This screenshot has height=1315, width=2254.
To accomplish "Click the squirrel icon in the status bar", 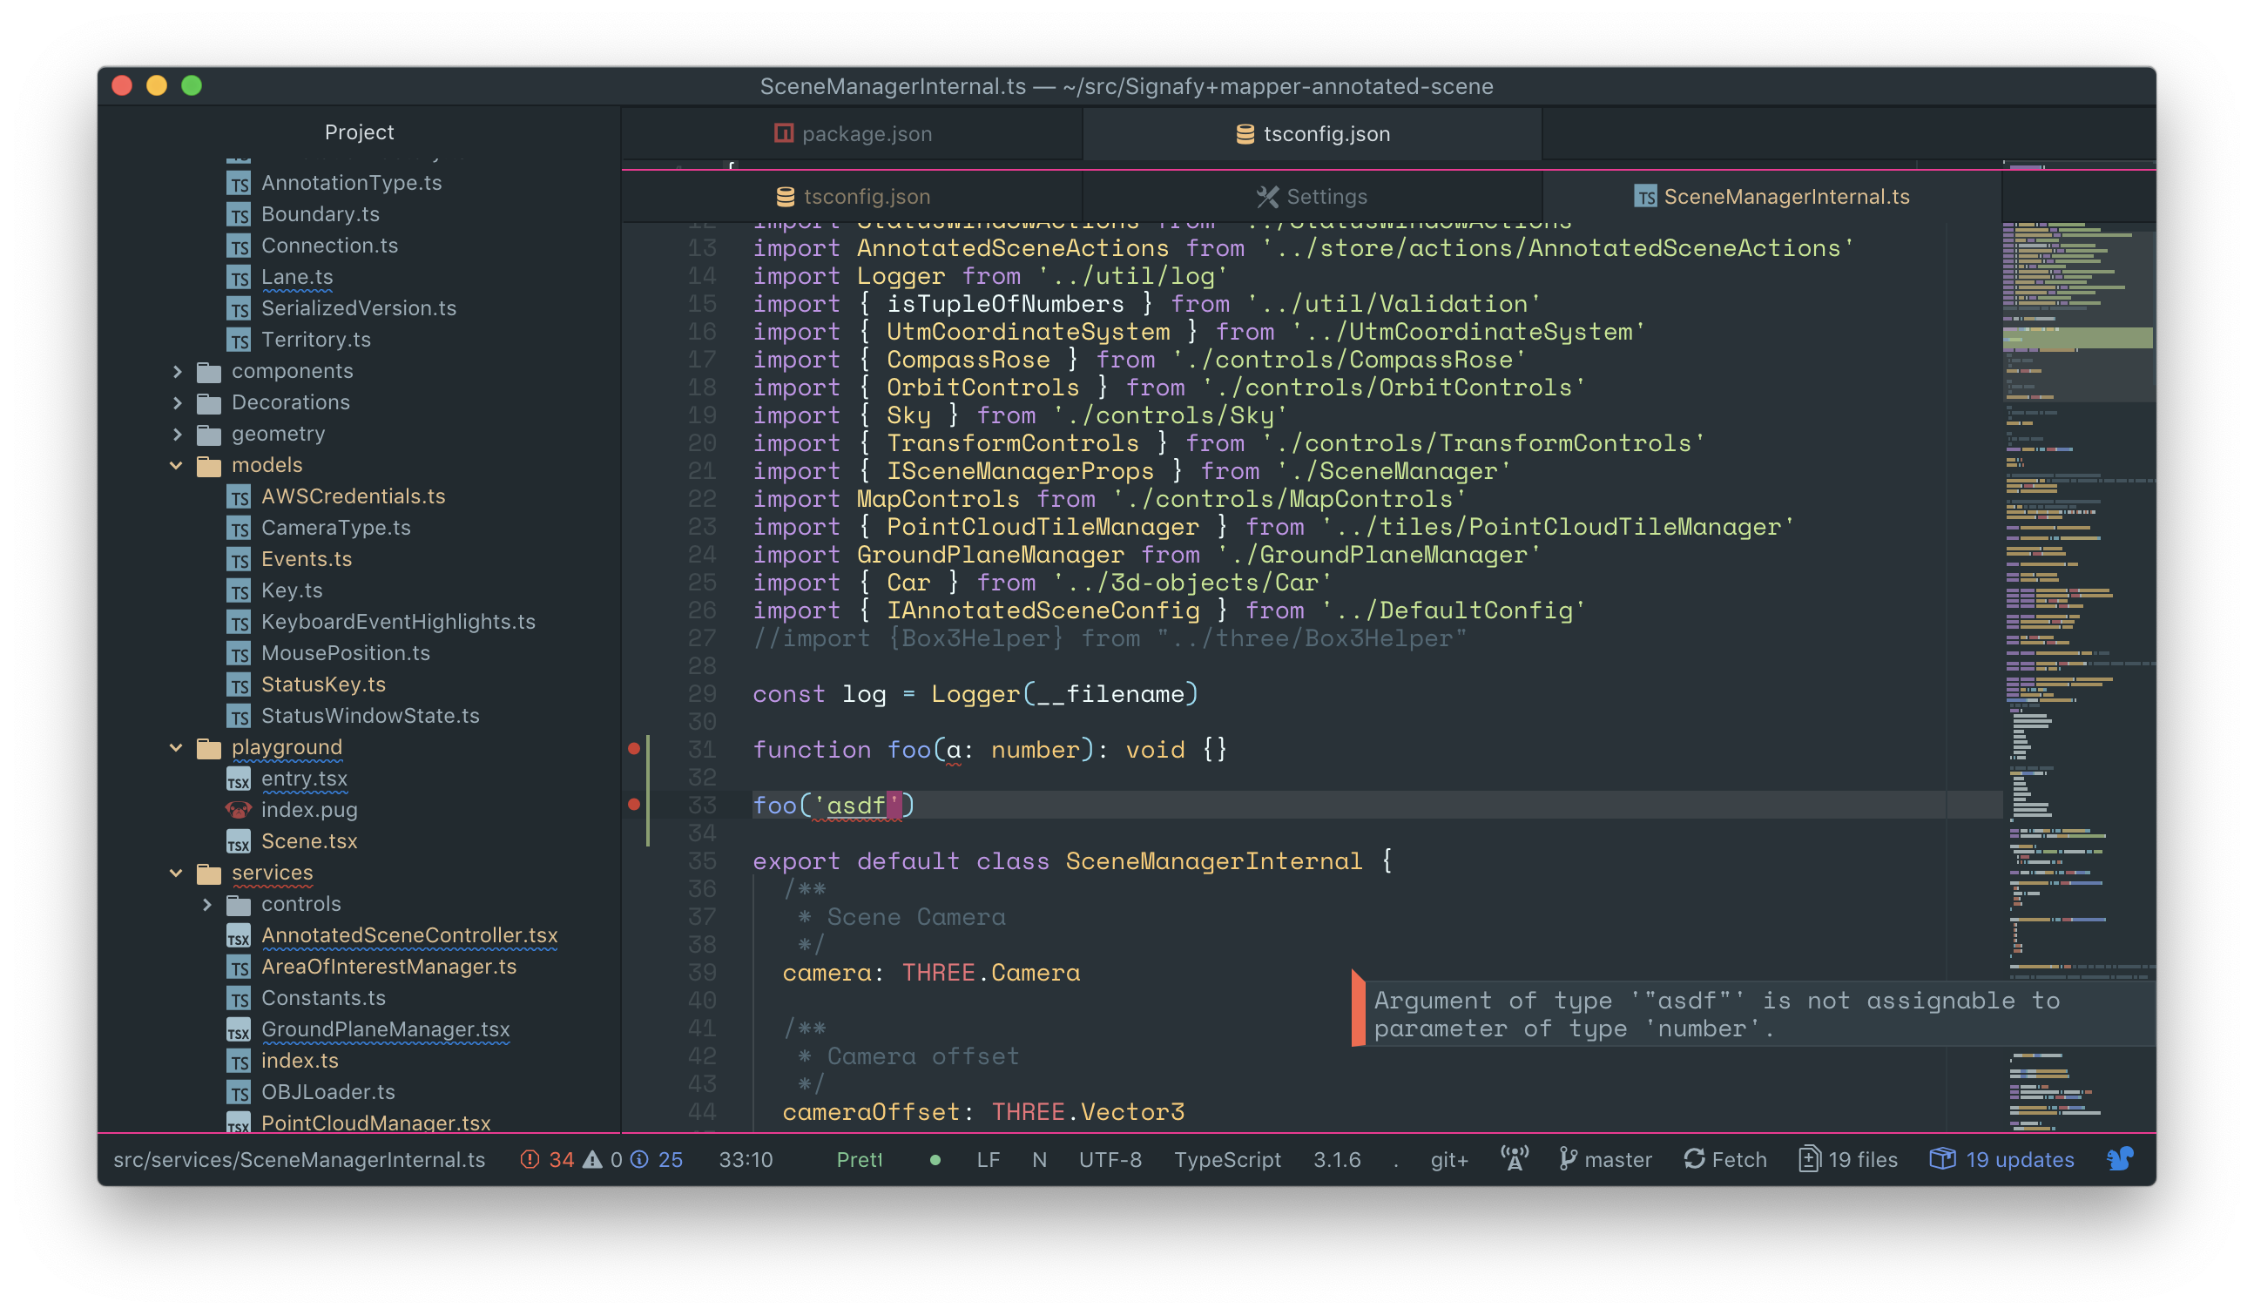I will 2119,1159.
